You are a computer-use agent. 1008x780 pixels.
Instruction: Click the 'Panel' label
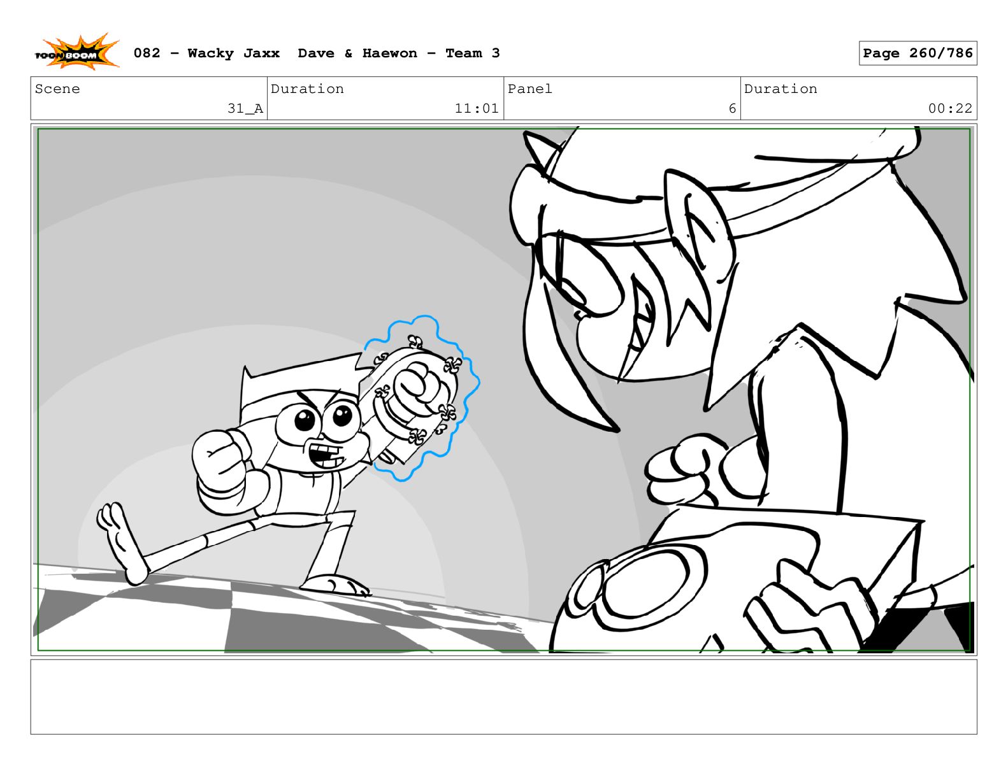click(529, 89)
